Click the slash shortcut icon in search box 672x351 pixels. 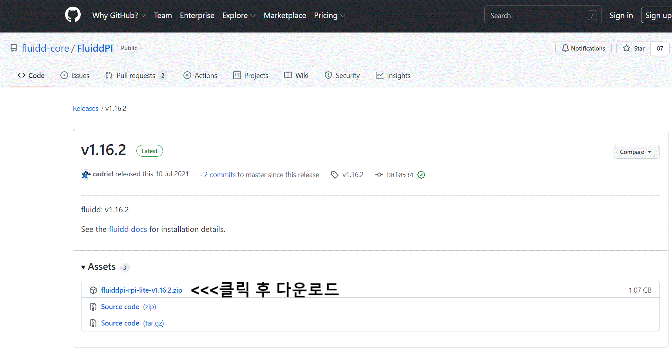[592, 15]
